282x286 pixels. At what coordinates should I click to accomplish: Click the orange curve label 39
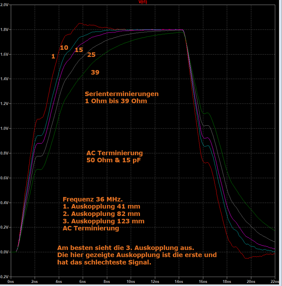(x=95, y=72)
